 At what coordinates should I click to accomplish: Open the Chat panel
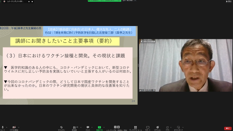pos(88,127)
